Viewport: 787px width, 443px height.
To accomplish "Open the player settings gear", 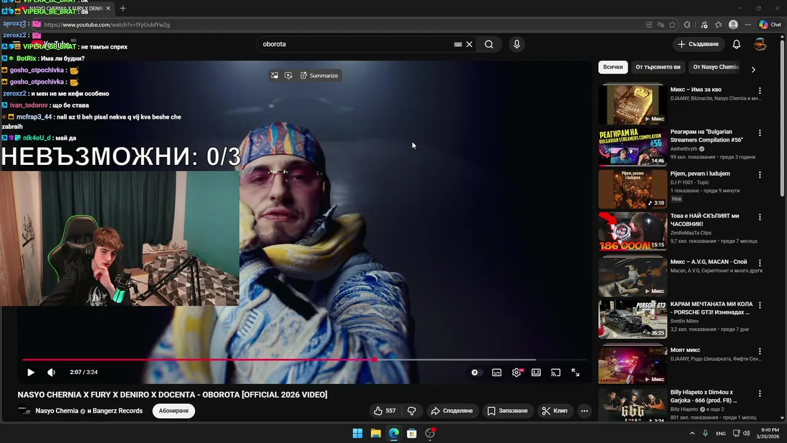I will [x=516, y=372].
